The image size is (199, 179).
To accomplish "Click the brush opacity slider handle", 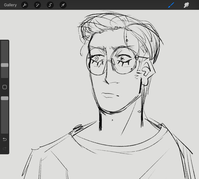I will click(5, 98).
